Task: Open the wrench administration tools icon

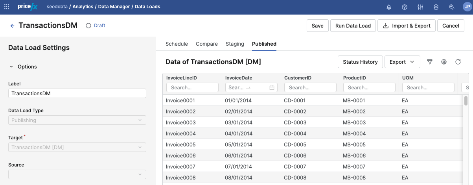Action: [451, 7]
